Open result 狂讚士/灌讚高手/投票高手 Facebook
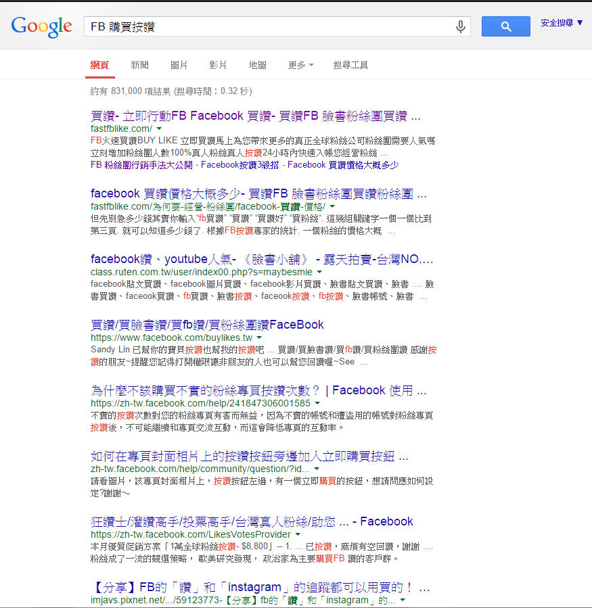This screenshot has height=608, width=592. click(252, 521)
